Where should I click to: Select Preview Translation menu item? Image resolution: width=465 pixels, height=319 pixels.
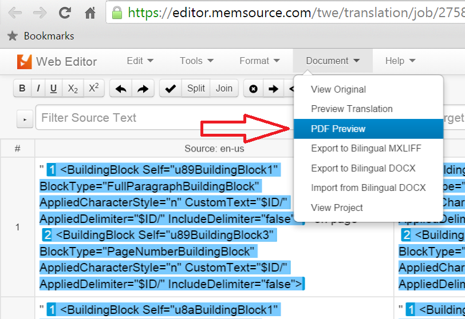tap(368, 109)
